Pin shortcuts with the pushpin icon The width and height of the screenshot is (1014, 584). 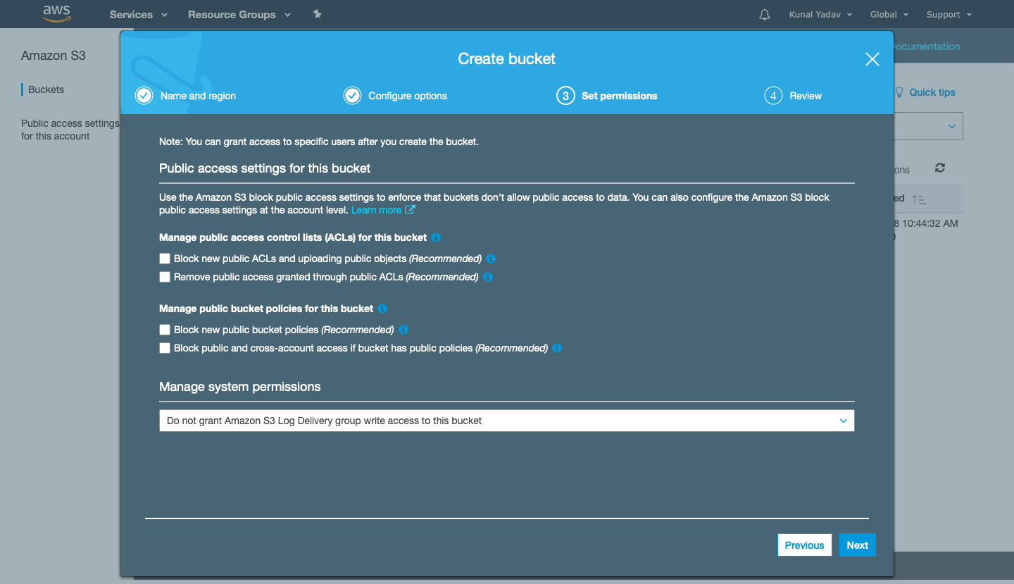(318, 14)
